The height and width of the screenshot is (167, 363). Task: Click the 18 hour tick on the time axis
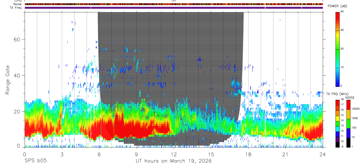pos(248,154)
